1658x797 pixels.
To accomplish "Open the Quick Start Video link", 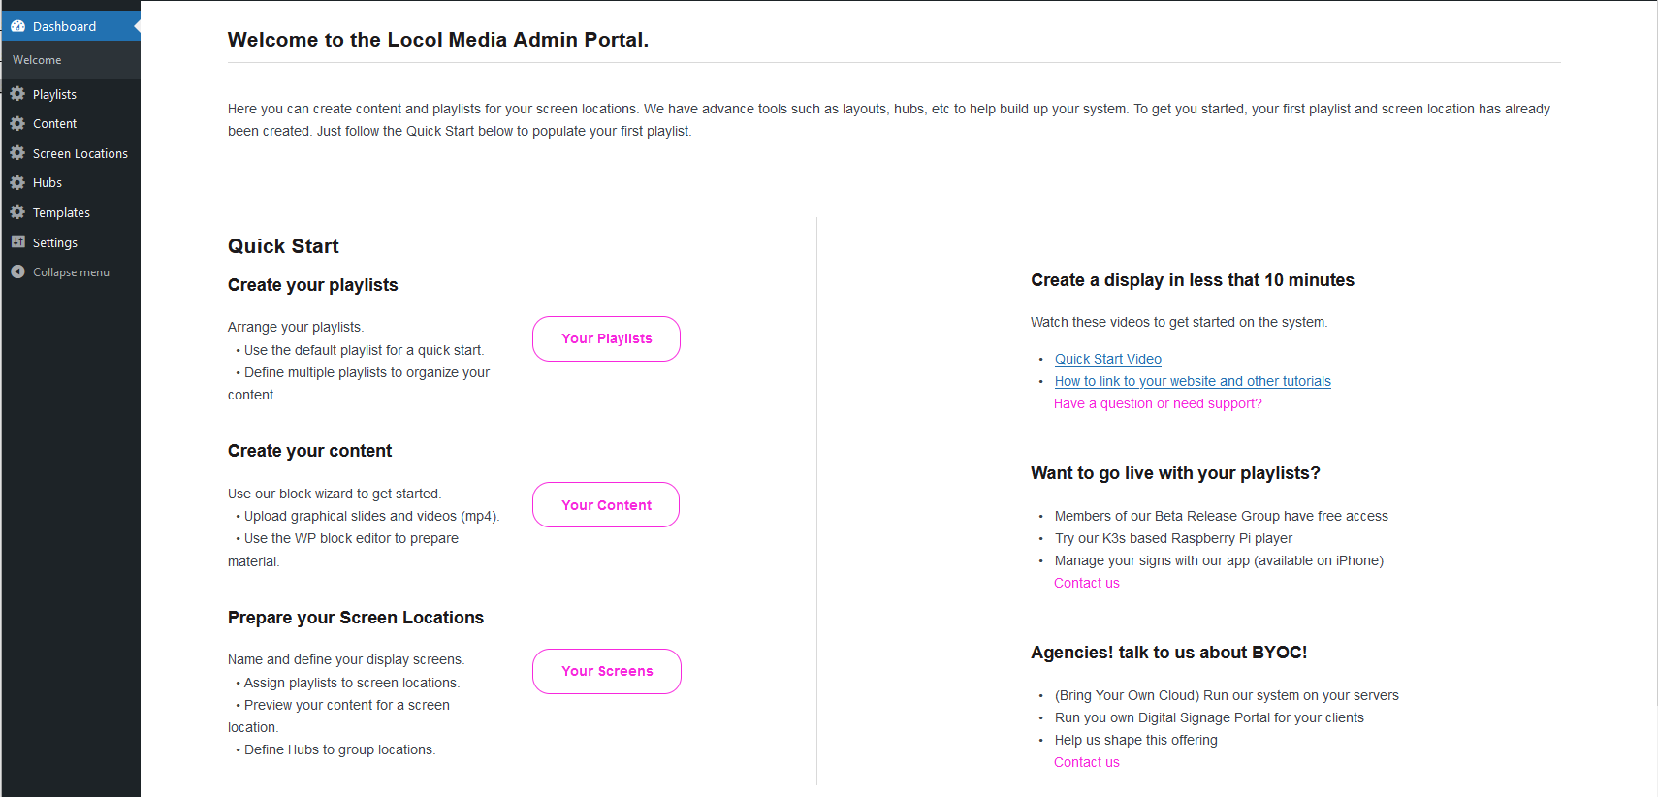I will [x=1107, y=358].
